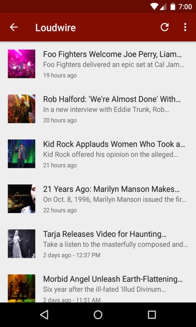The width and height of the screenshot is (196, 327).
Task: Open the Tarja video article thumbnail
Action: (22, 244)
